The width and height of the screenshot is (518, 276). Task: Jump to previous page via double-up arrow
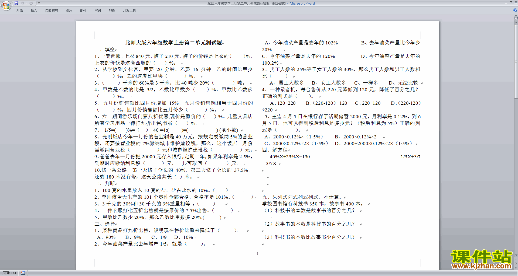click(516, 259)
